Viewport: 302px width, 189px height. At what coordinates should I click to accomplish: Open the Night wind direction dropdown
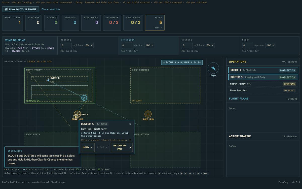pyautogui.click(x=270, y=45)
